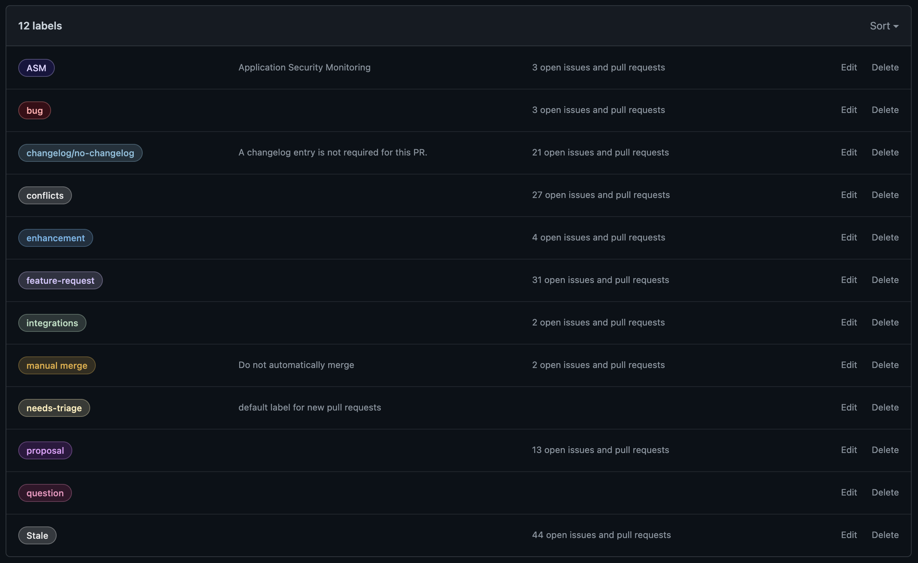Open the 21 changelog/no-changelog issues

(x=600, y=152)
